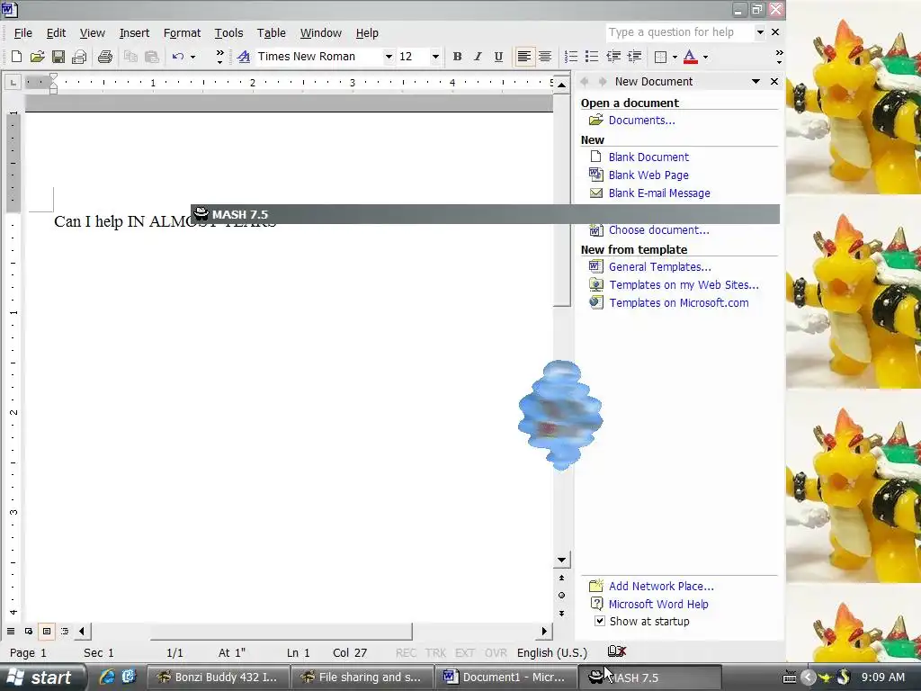Open the View menu
The height and width of the screenshot is (691, 921).
coord(93,33)
